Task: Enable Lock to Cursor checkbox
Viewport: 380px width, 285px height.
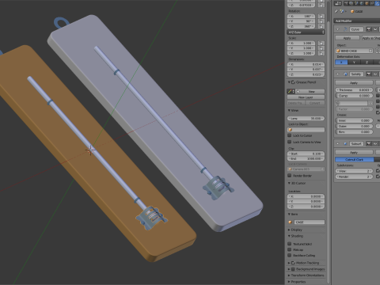Action: tap(290, 135)
